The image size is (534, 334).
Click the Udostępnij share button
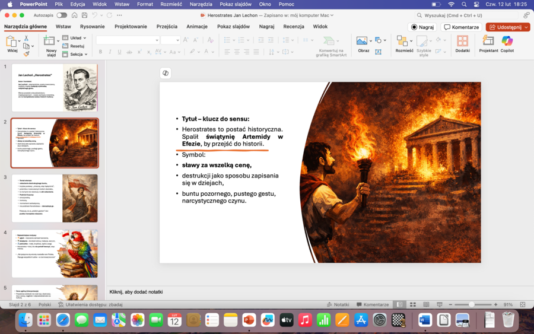[507, 27]
